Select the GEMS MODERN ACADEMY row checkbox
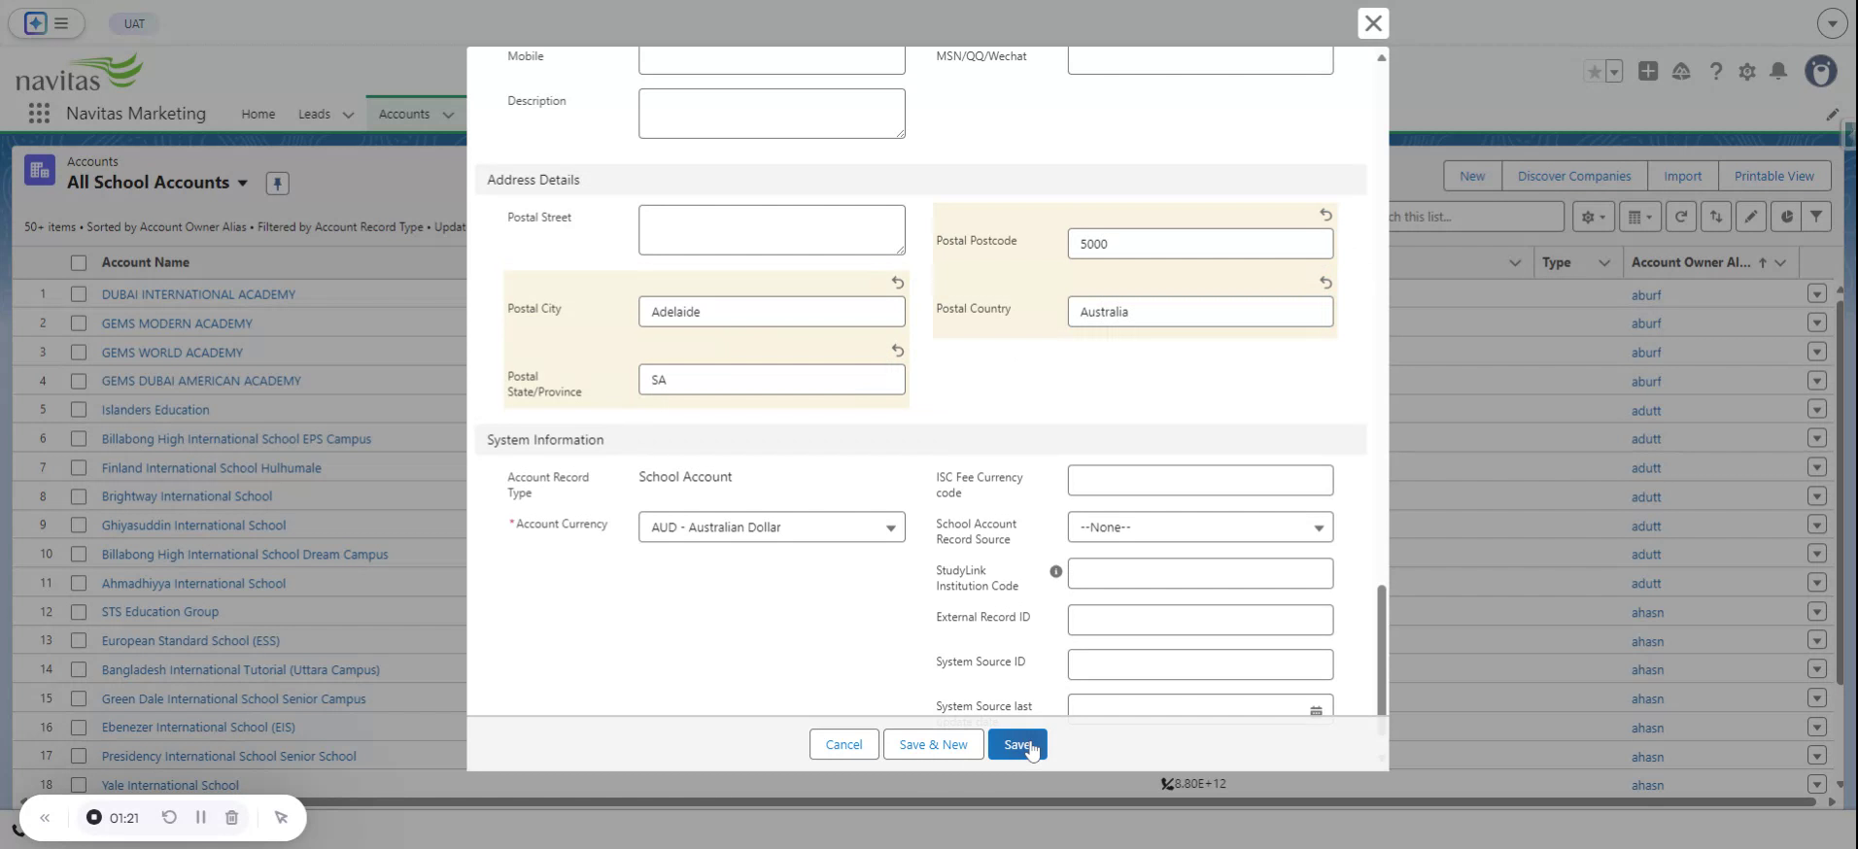 click(79, 323)
